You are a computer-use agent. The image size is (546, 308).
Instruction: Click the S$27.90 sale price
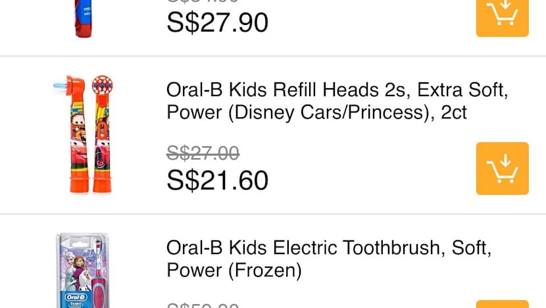pos(217,22)
